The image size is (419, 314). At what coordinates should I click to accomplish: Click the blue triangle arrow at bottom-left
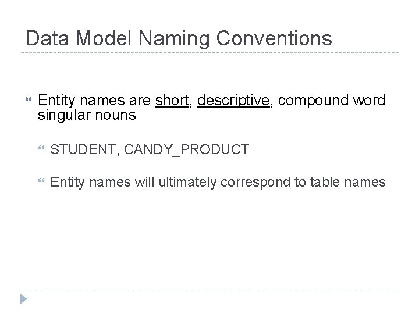[x=23, y=299]
